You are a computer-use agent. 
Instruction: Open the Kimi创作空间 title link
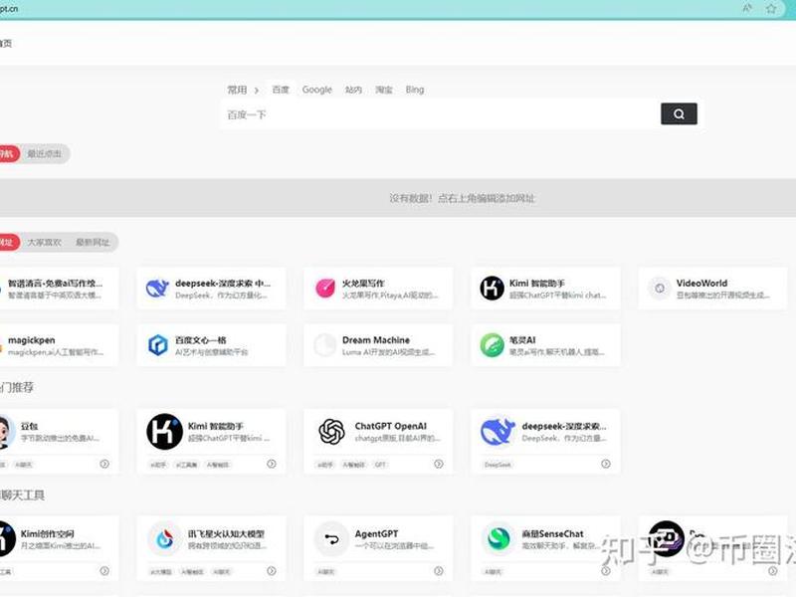(47, 534)
